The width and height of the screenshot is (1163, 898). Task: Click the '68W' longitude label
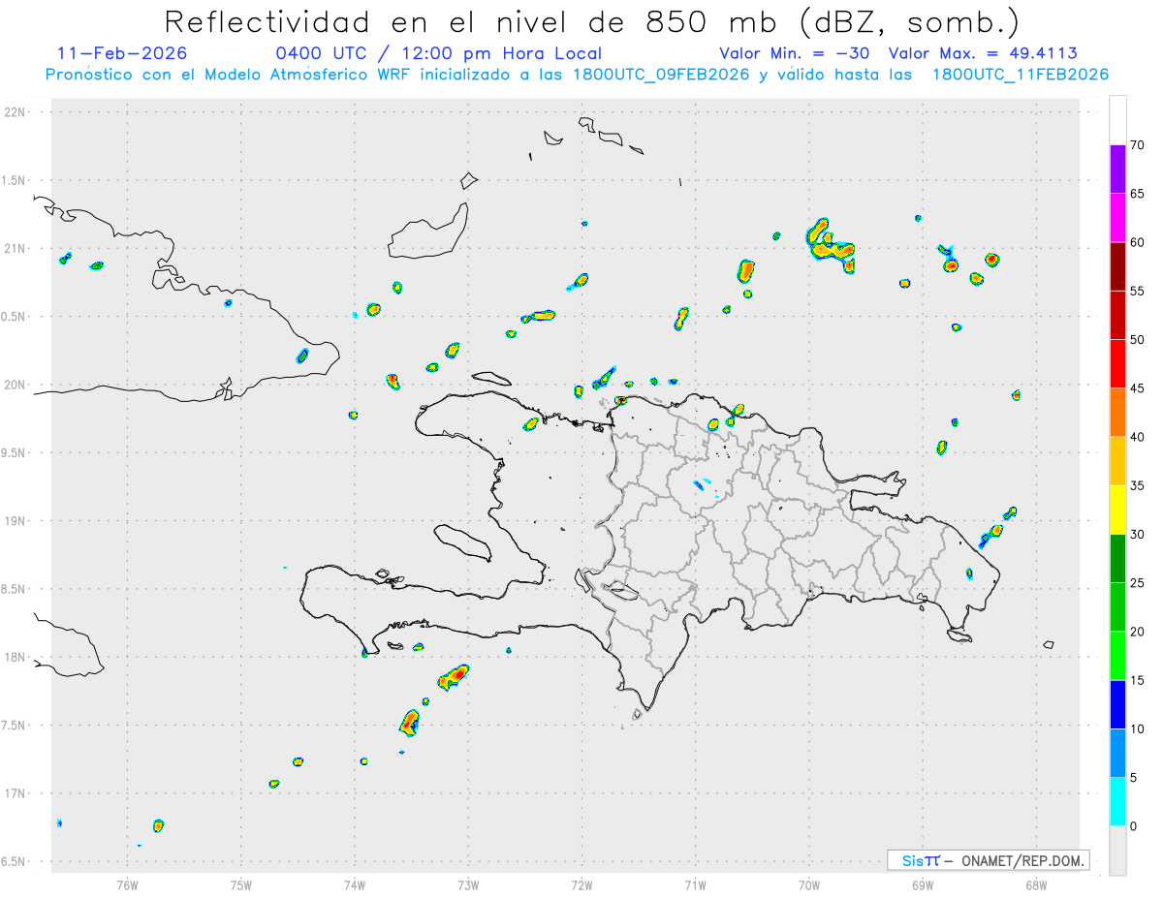(1036, 884)
